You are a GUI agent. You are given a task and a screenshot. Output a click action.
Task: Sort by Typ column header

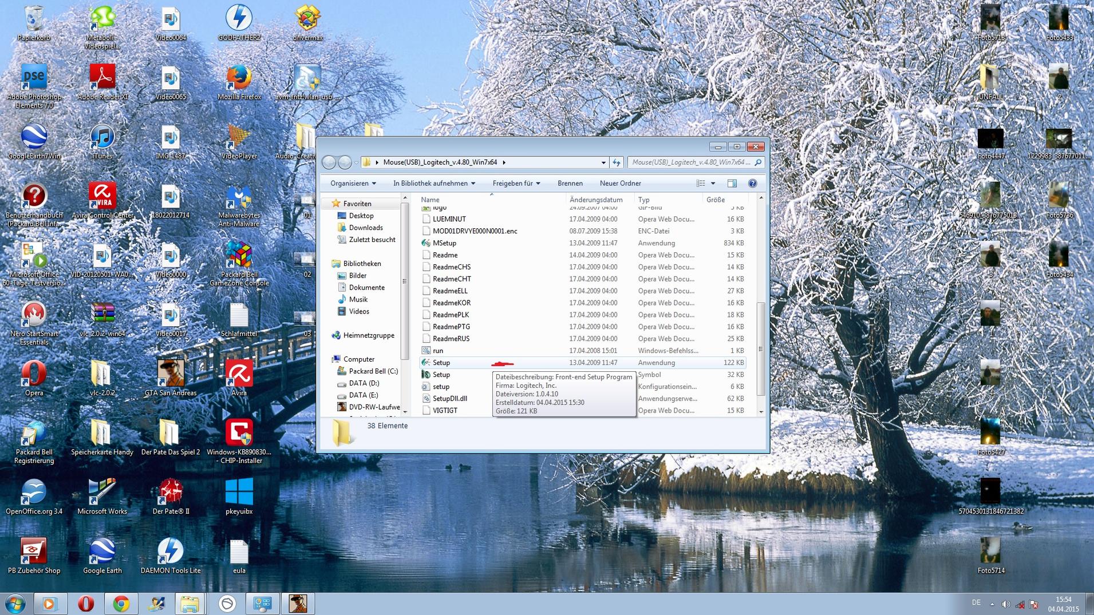pyautogui.click(x=668, y=200)
